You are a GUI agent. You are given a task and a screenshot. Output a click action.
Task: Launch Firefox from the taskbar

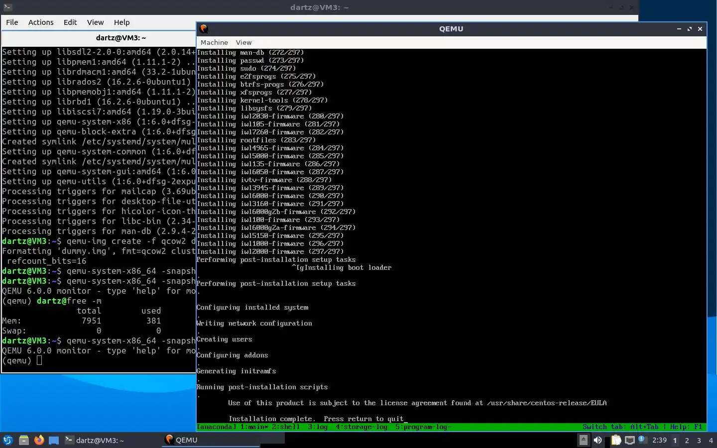point(39,440)
